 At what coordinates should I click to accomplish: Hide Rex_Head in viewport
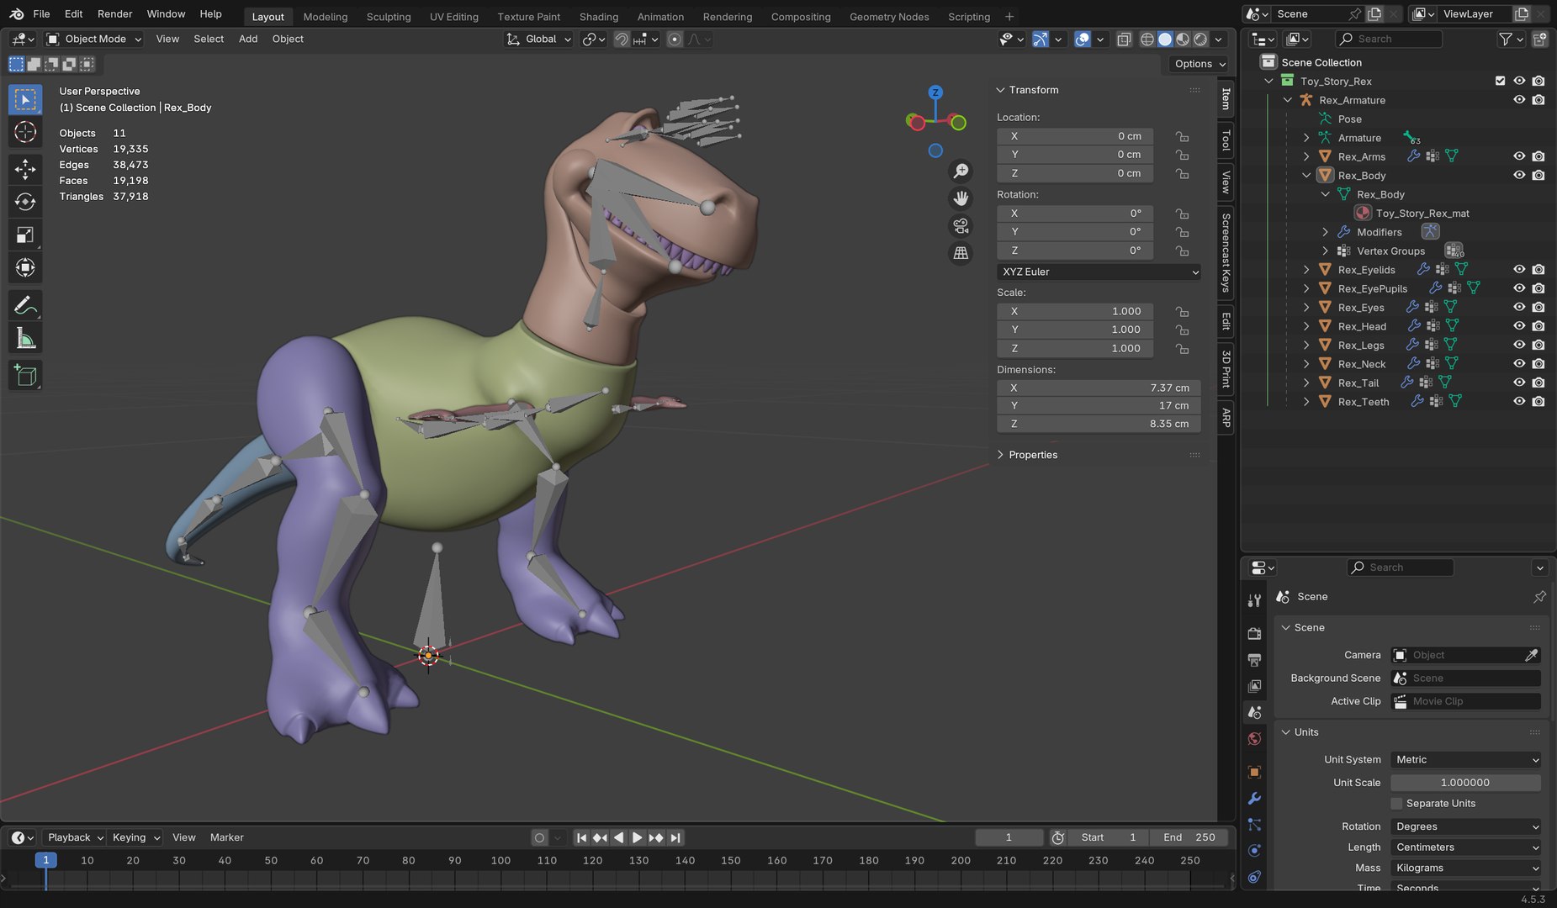tap(1519, 326)
